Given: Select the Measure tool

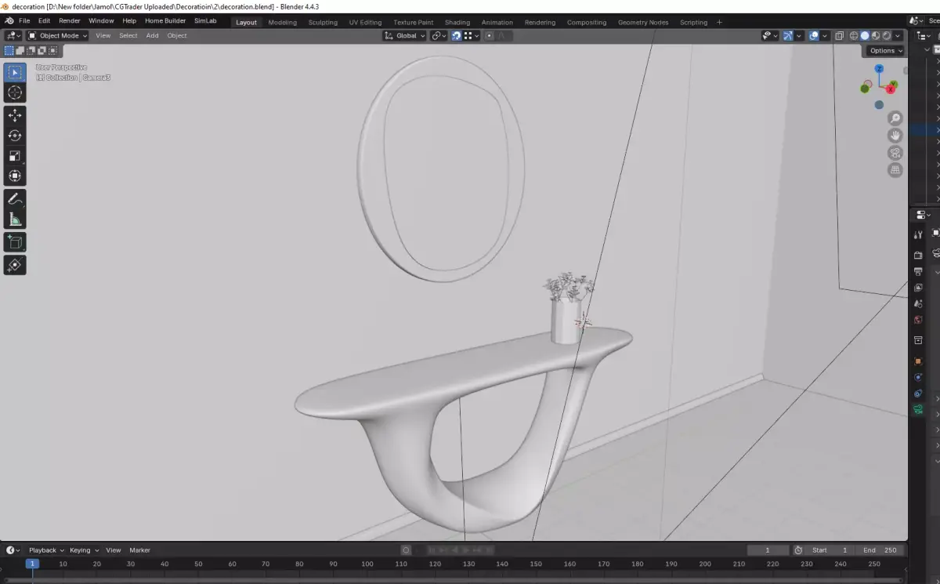Looking at the screenshot, I should (15, 219).
